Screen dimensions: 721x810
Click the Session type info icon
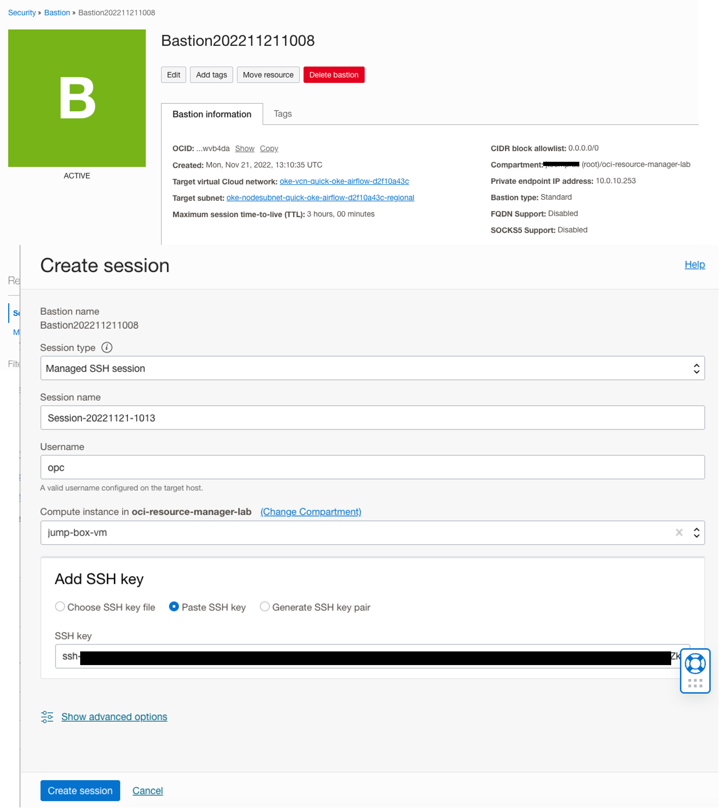coord(107,348)
